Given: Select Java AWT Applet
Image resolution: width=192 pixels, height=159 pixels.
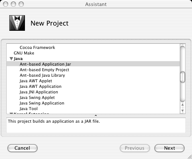Looking at the screenshot, I should pyautogui.click(x=93, y=81).
